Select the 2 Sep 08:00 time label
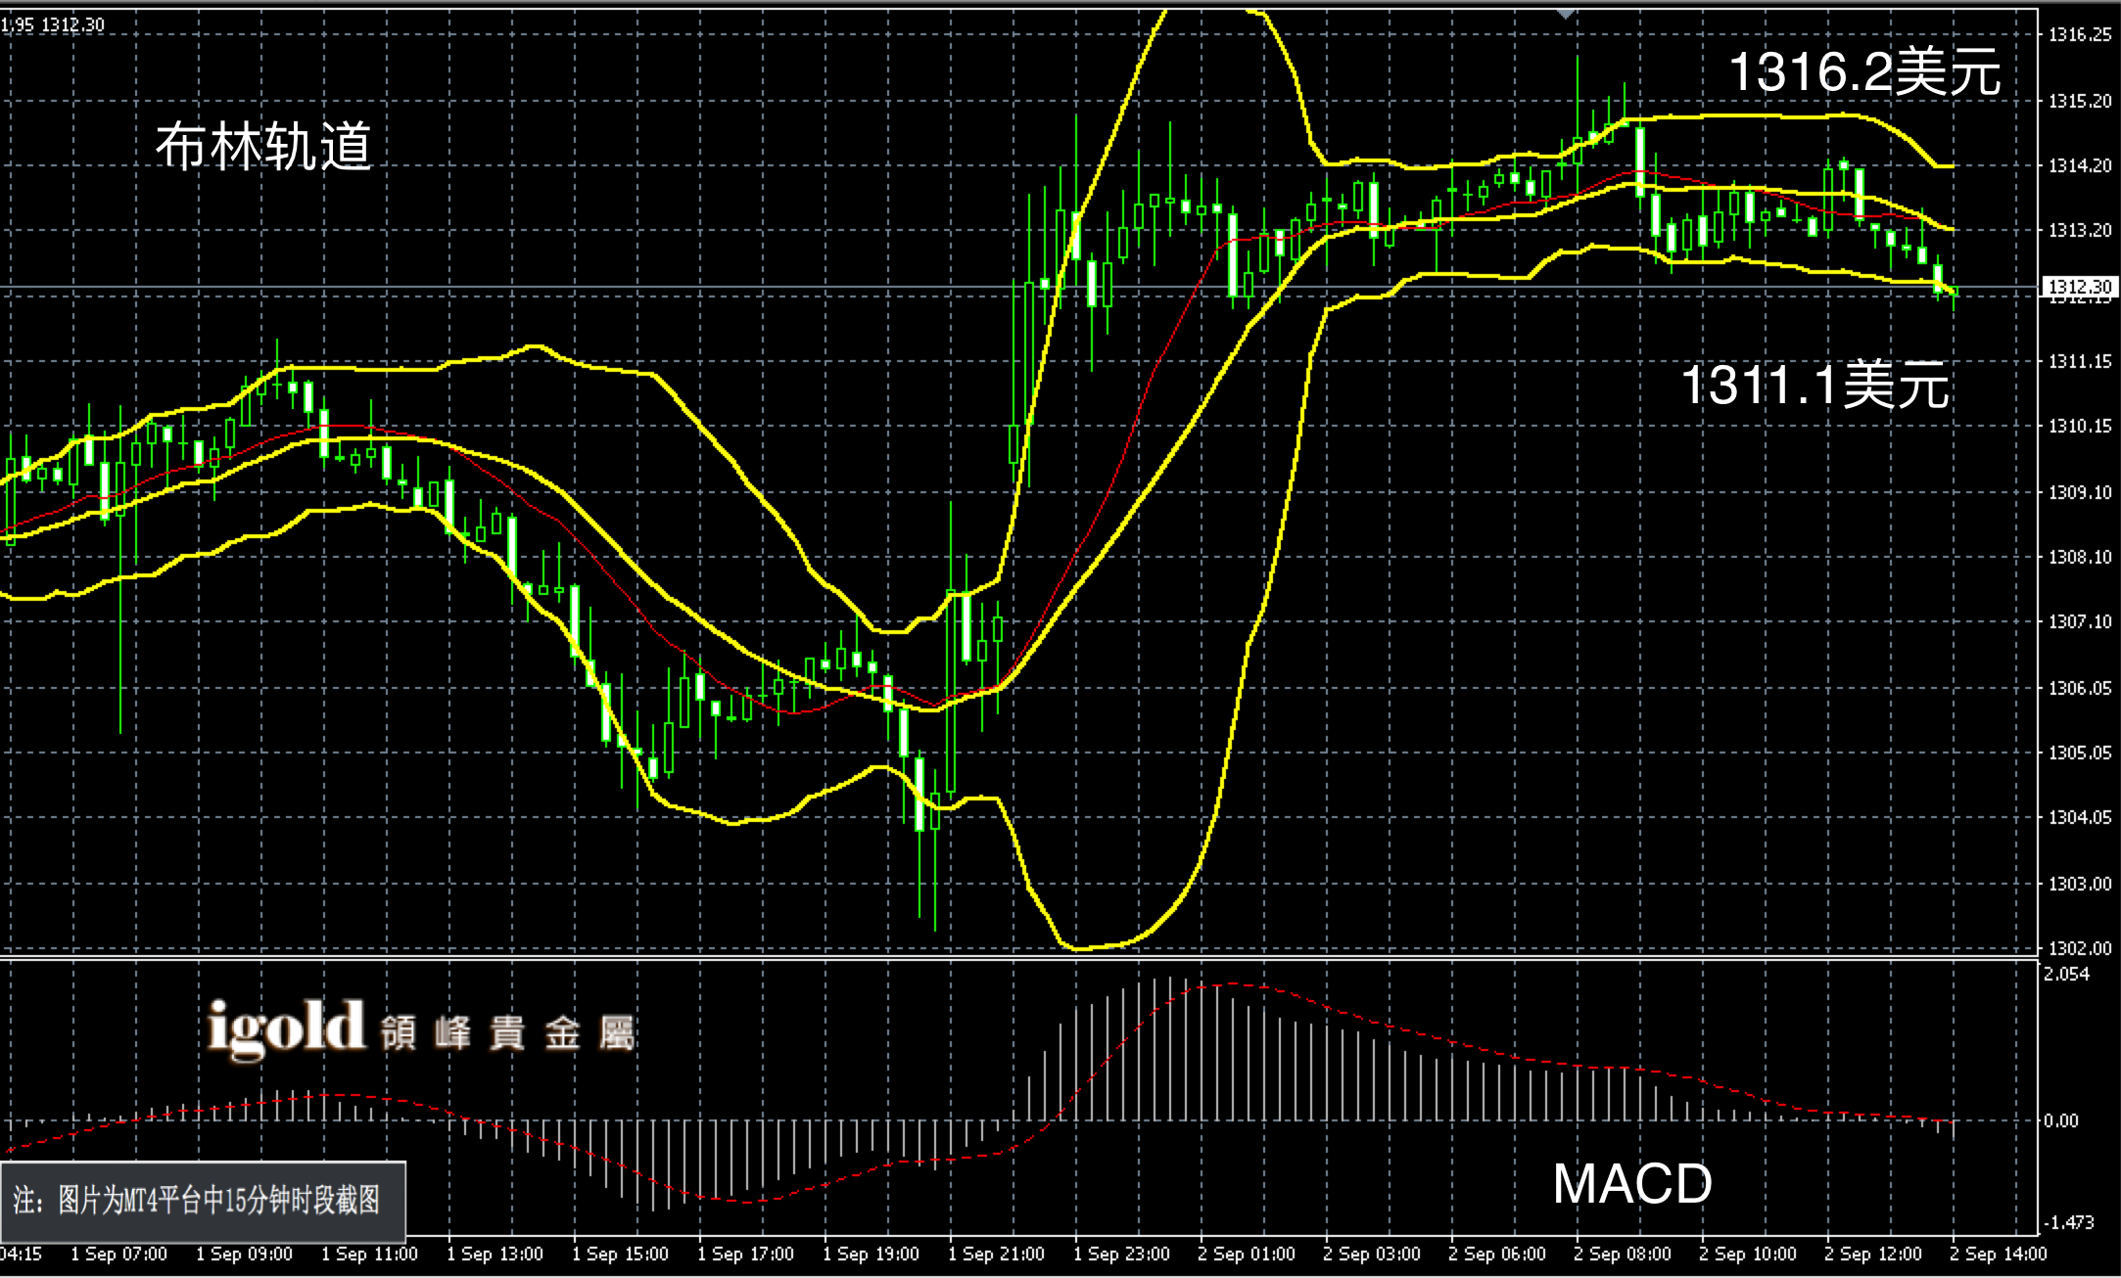This screenshot has width=2121, height=1278. coord(1622,1254)
